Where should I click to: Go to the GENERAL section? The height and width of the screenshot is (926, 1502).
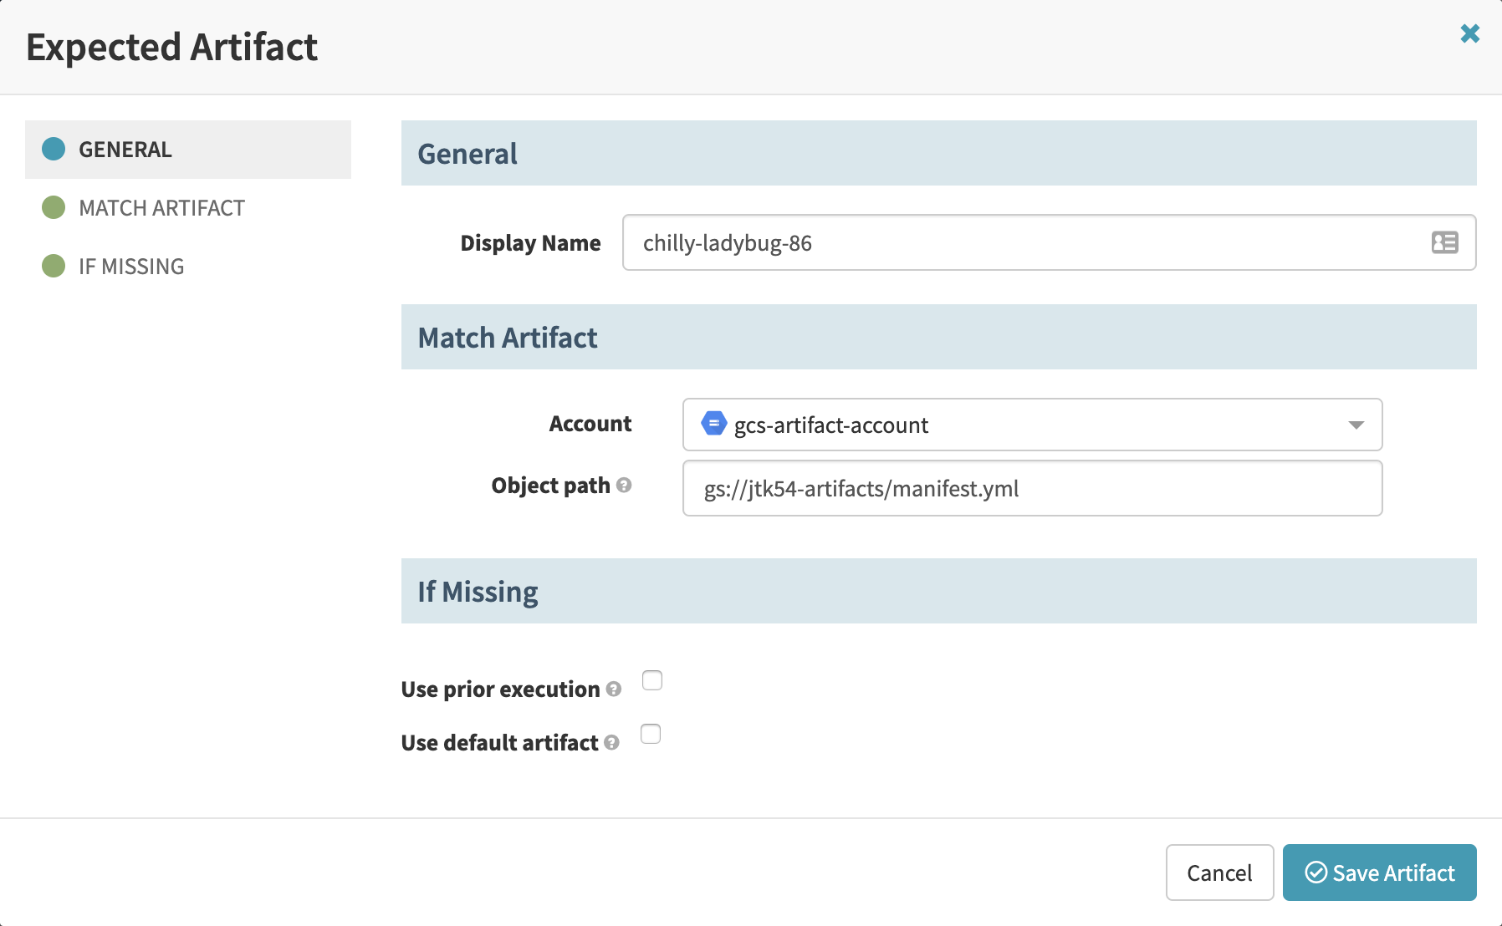[x=125, y=150]
